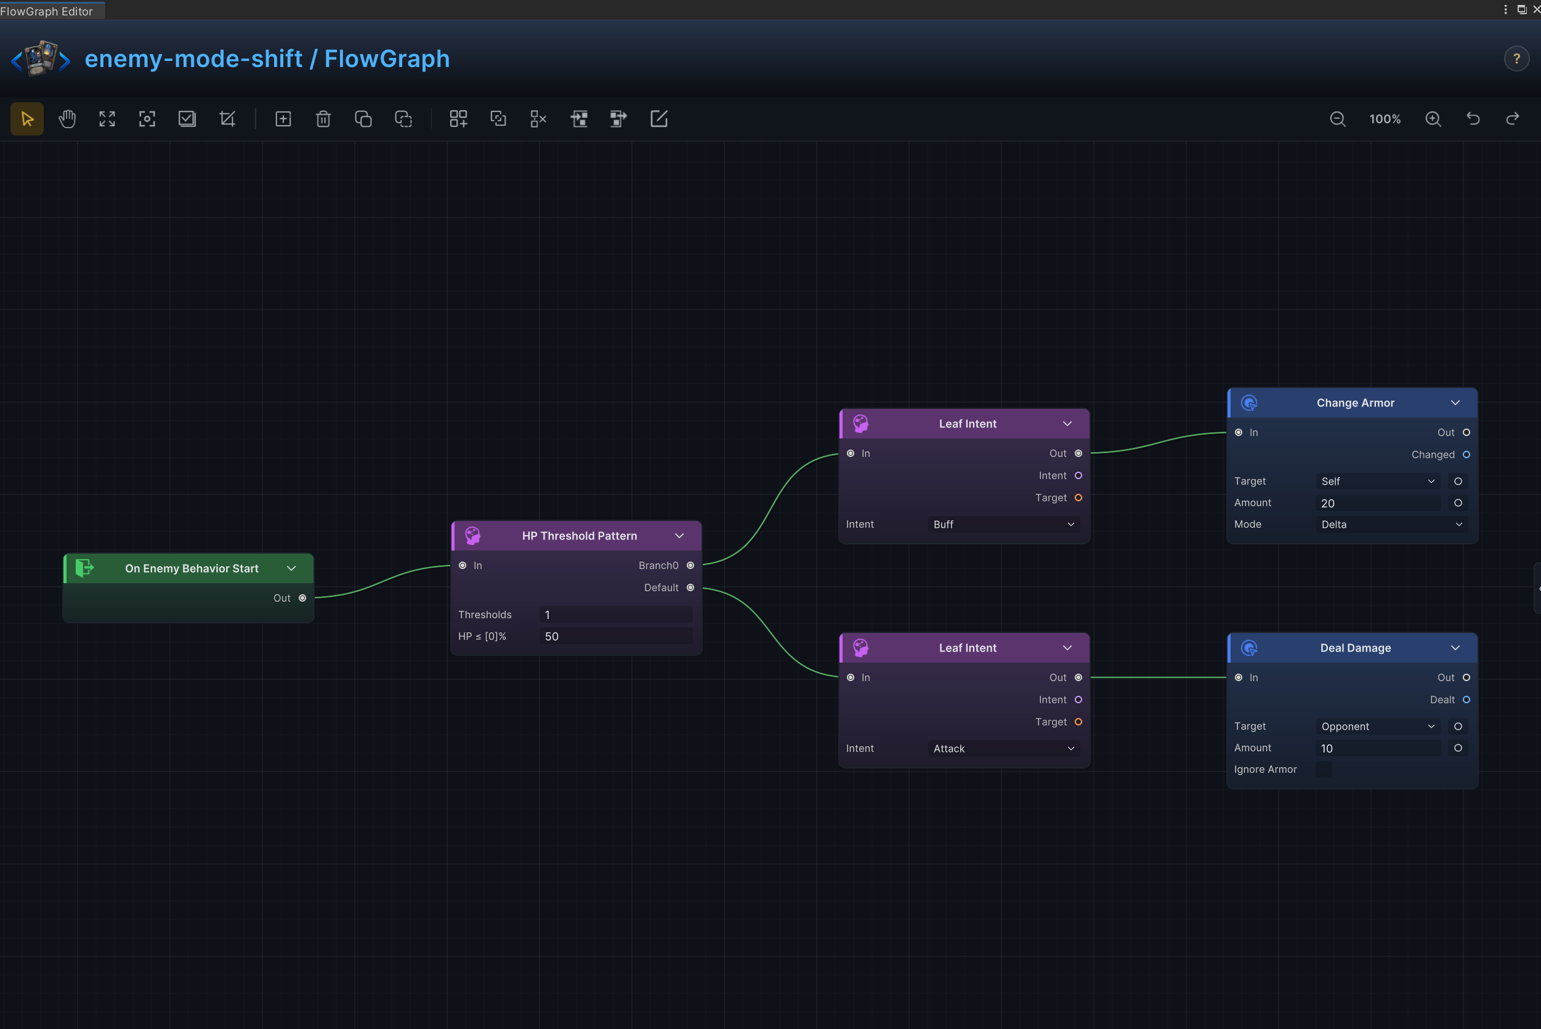
Task: Zoom out with the minus magnifier
Action: tap(1338, 119)
